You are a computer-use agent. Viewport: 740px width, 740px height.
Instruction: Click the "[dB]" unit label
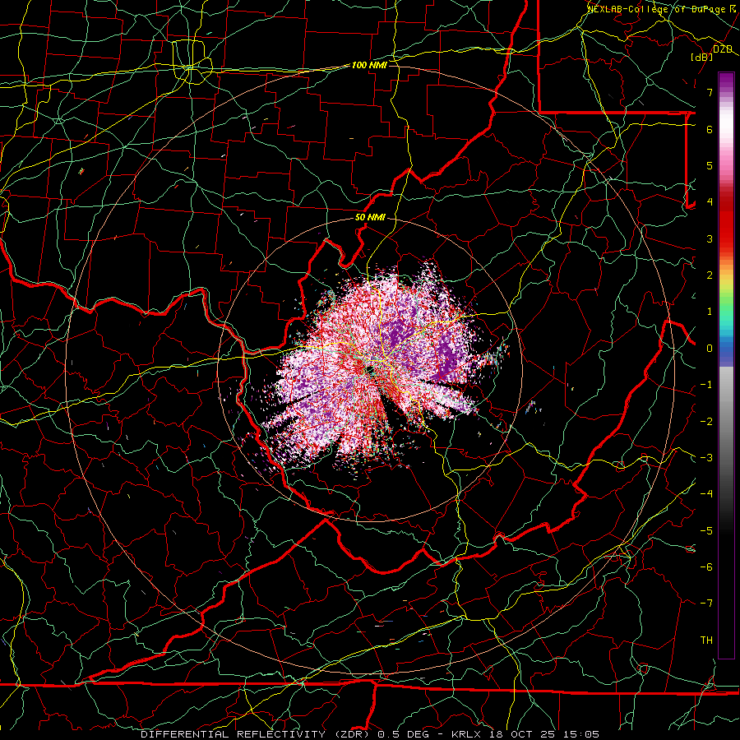click(x=702, y=57)
